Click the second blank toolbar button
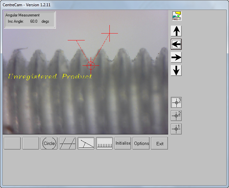229x188 pixels. pos(31,143)
